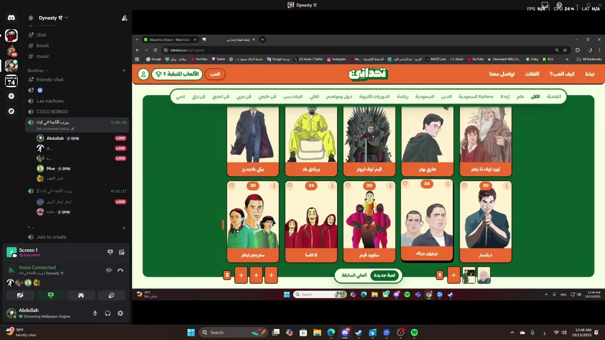
Task: Select the Harry Potter category card
Action: coord(427,141)
